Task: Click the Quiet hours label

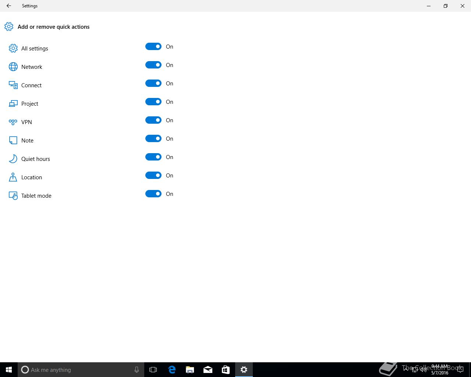Action: click(x=36, y=159)
